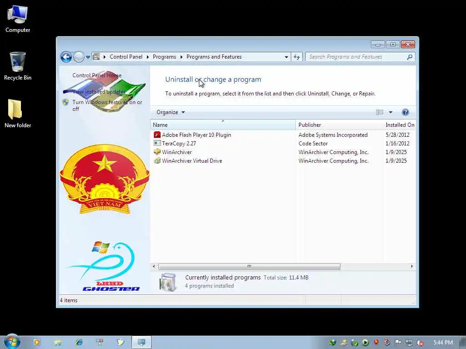The width and height of the screenshot is (466, 349).
Task: Select the WinArchiver Virtual Drive entry
Action: tap(192, 160)
